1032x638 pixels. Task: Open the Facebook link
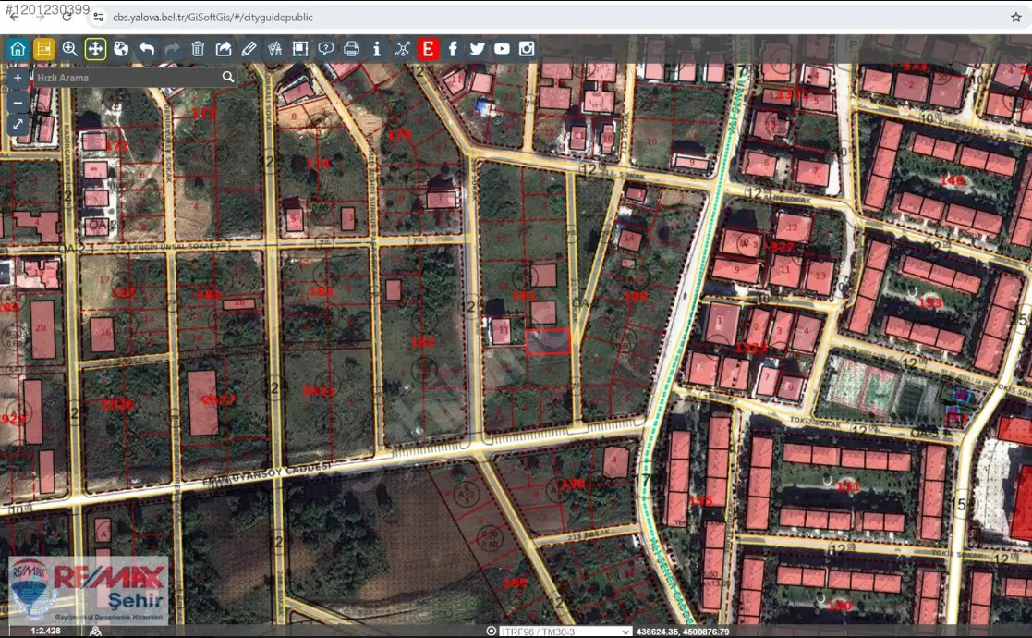[x=453, y=49]
